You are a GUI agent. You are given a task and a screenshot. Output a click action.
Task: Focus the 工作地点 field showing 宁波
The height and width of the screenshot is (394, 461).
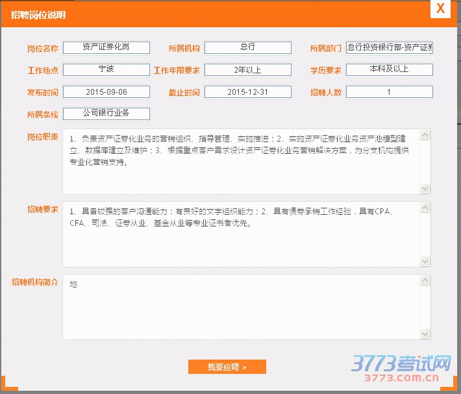click(x=106, y=69)
